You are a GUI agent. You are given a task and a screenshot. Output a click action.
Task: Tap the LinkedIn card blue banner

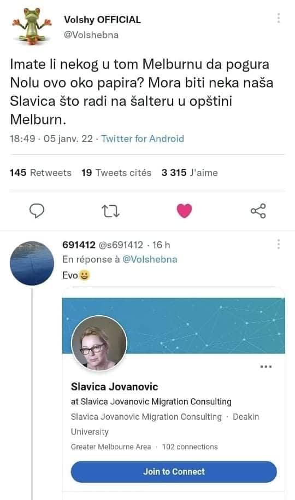(204, 325)
